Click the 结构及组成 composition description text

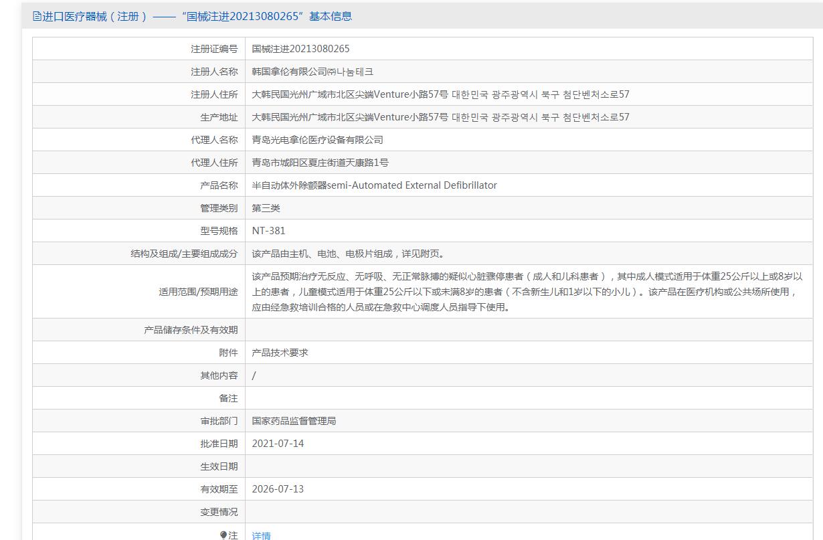pyautogui.click(x=348, y=254)
